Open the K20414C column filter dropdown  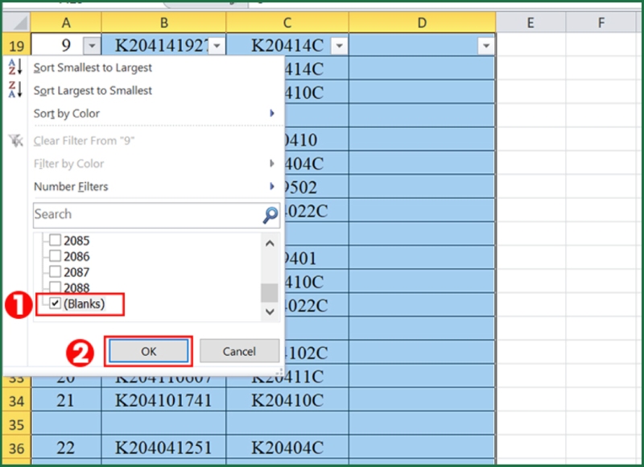(x=339, y=45)
